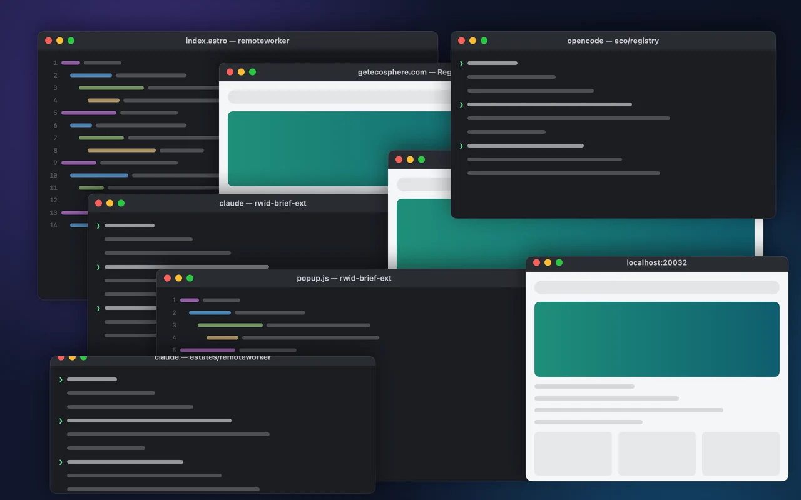Select the green banner in localhost:20032 page
The height and width of the screenshot is (500, 801).
pos(657,339)
